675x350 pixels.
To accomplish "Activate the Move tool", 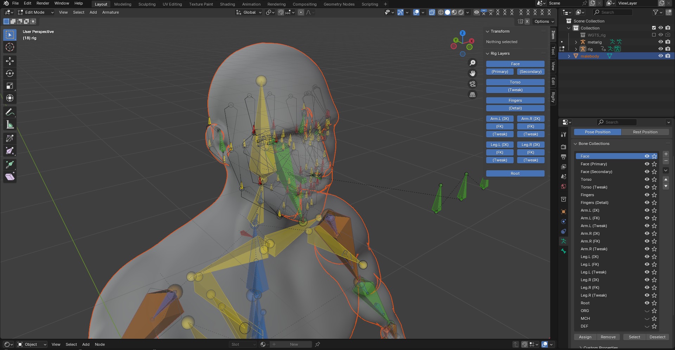I will (x=10, y=61).
